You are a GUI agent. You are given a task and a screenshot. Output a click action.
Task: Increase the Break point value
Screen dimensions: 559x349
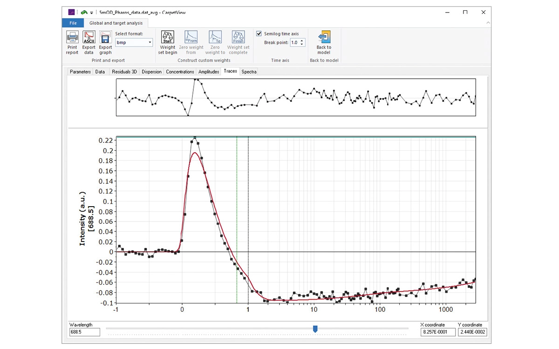click(302, 41)
